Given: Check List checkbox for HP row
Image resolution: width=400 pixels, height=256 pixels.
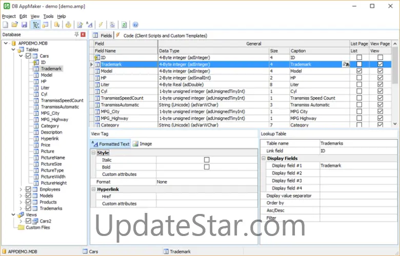Looking at the screenshot, I should 359,78.
